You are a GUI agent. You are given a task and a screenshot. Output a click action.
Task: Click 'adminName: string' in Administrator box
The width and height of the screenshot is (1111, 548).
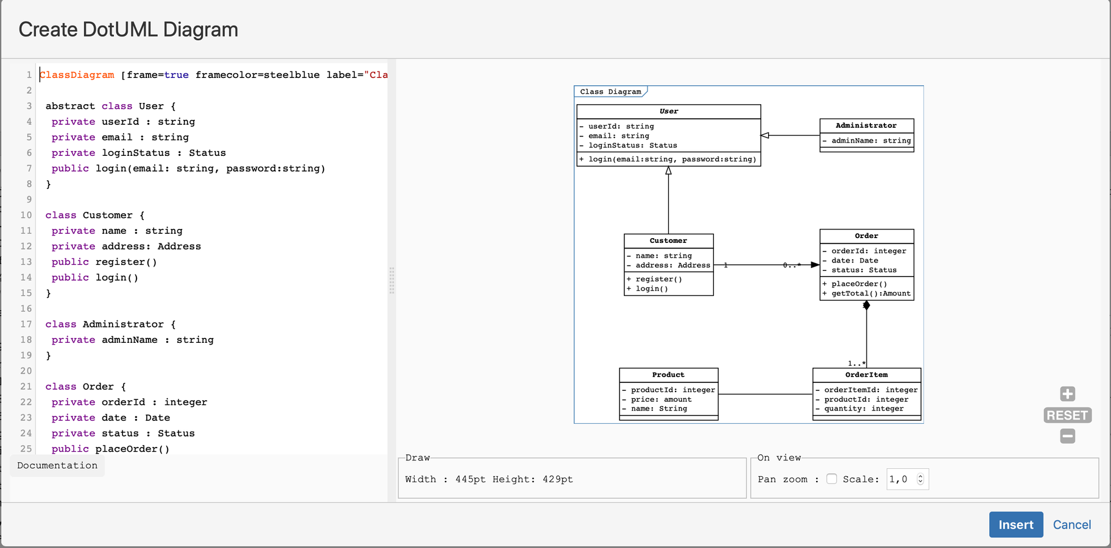coord(871,141)
